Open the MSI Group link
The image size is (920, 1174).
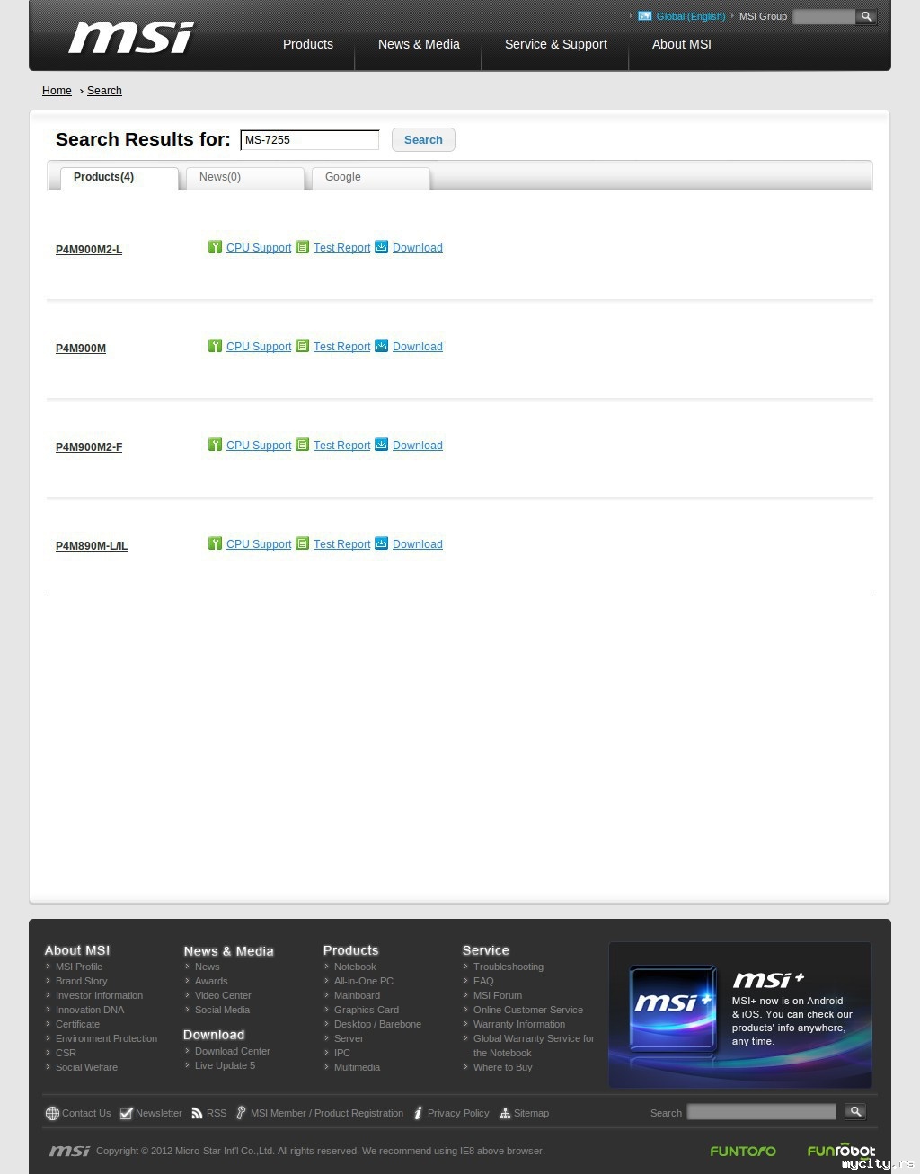[x=763, y=16]
